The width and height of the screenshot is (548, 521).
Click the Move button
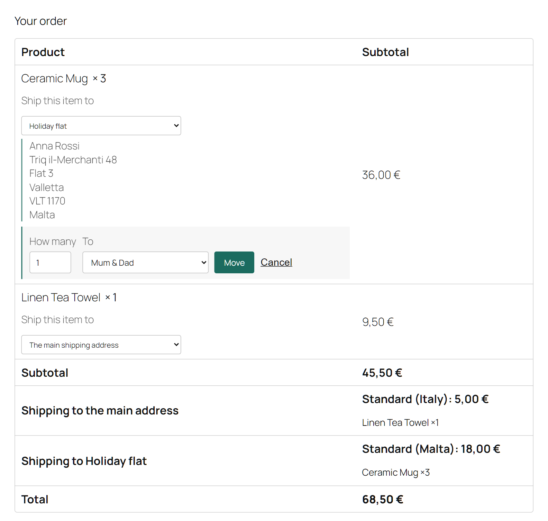[234, 262]
